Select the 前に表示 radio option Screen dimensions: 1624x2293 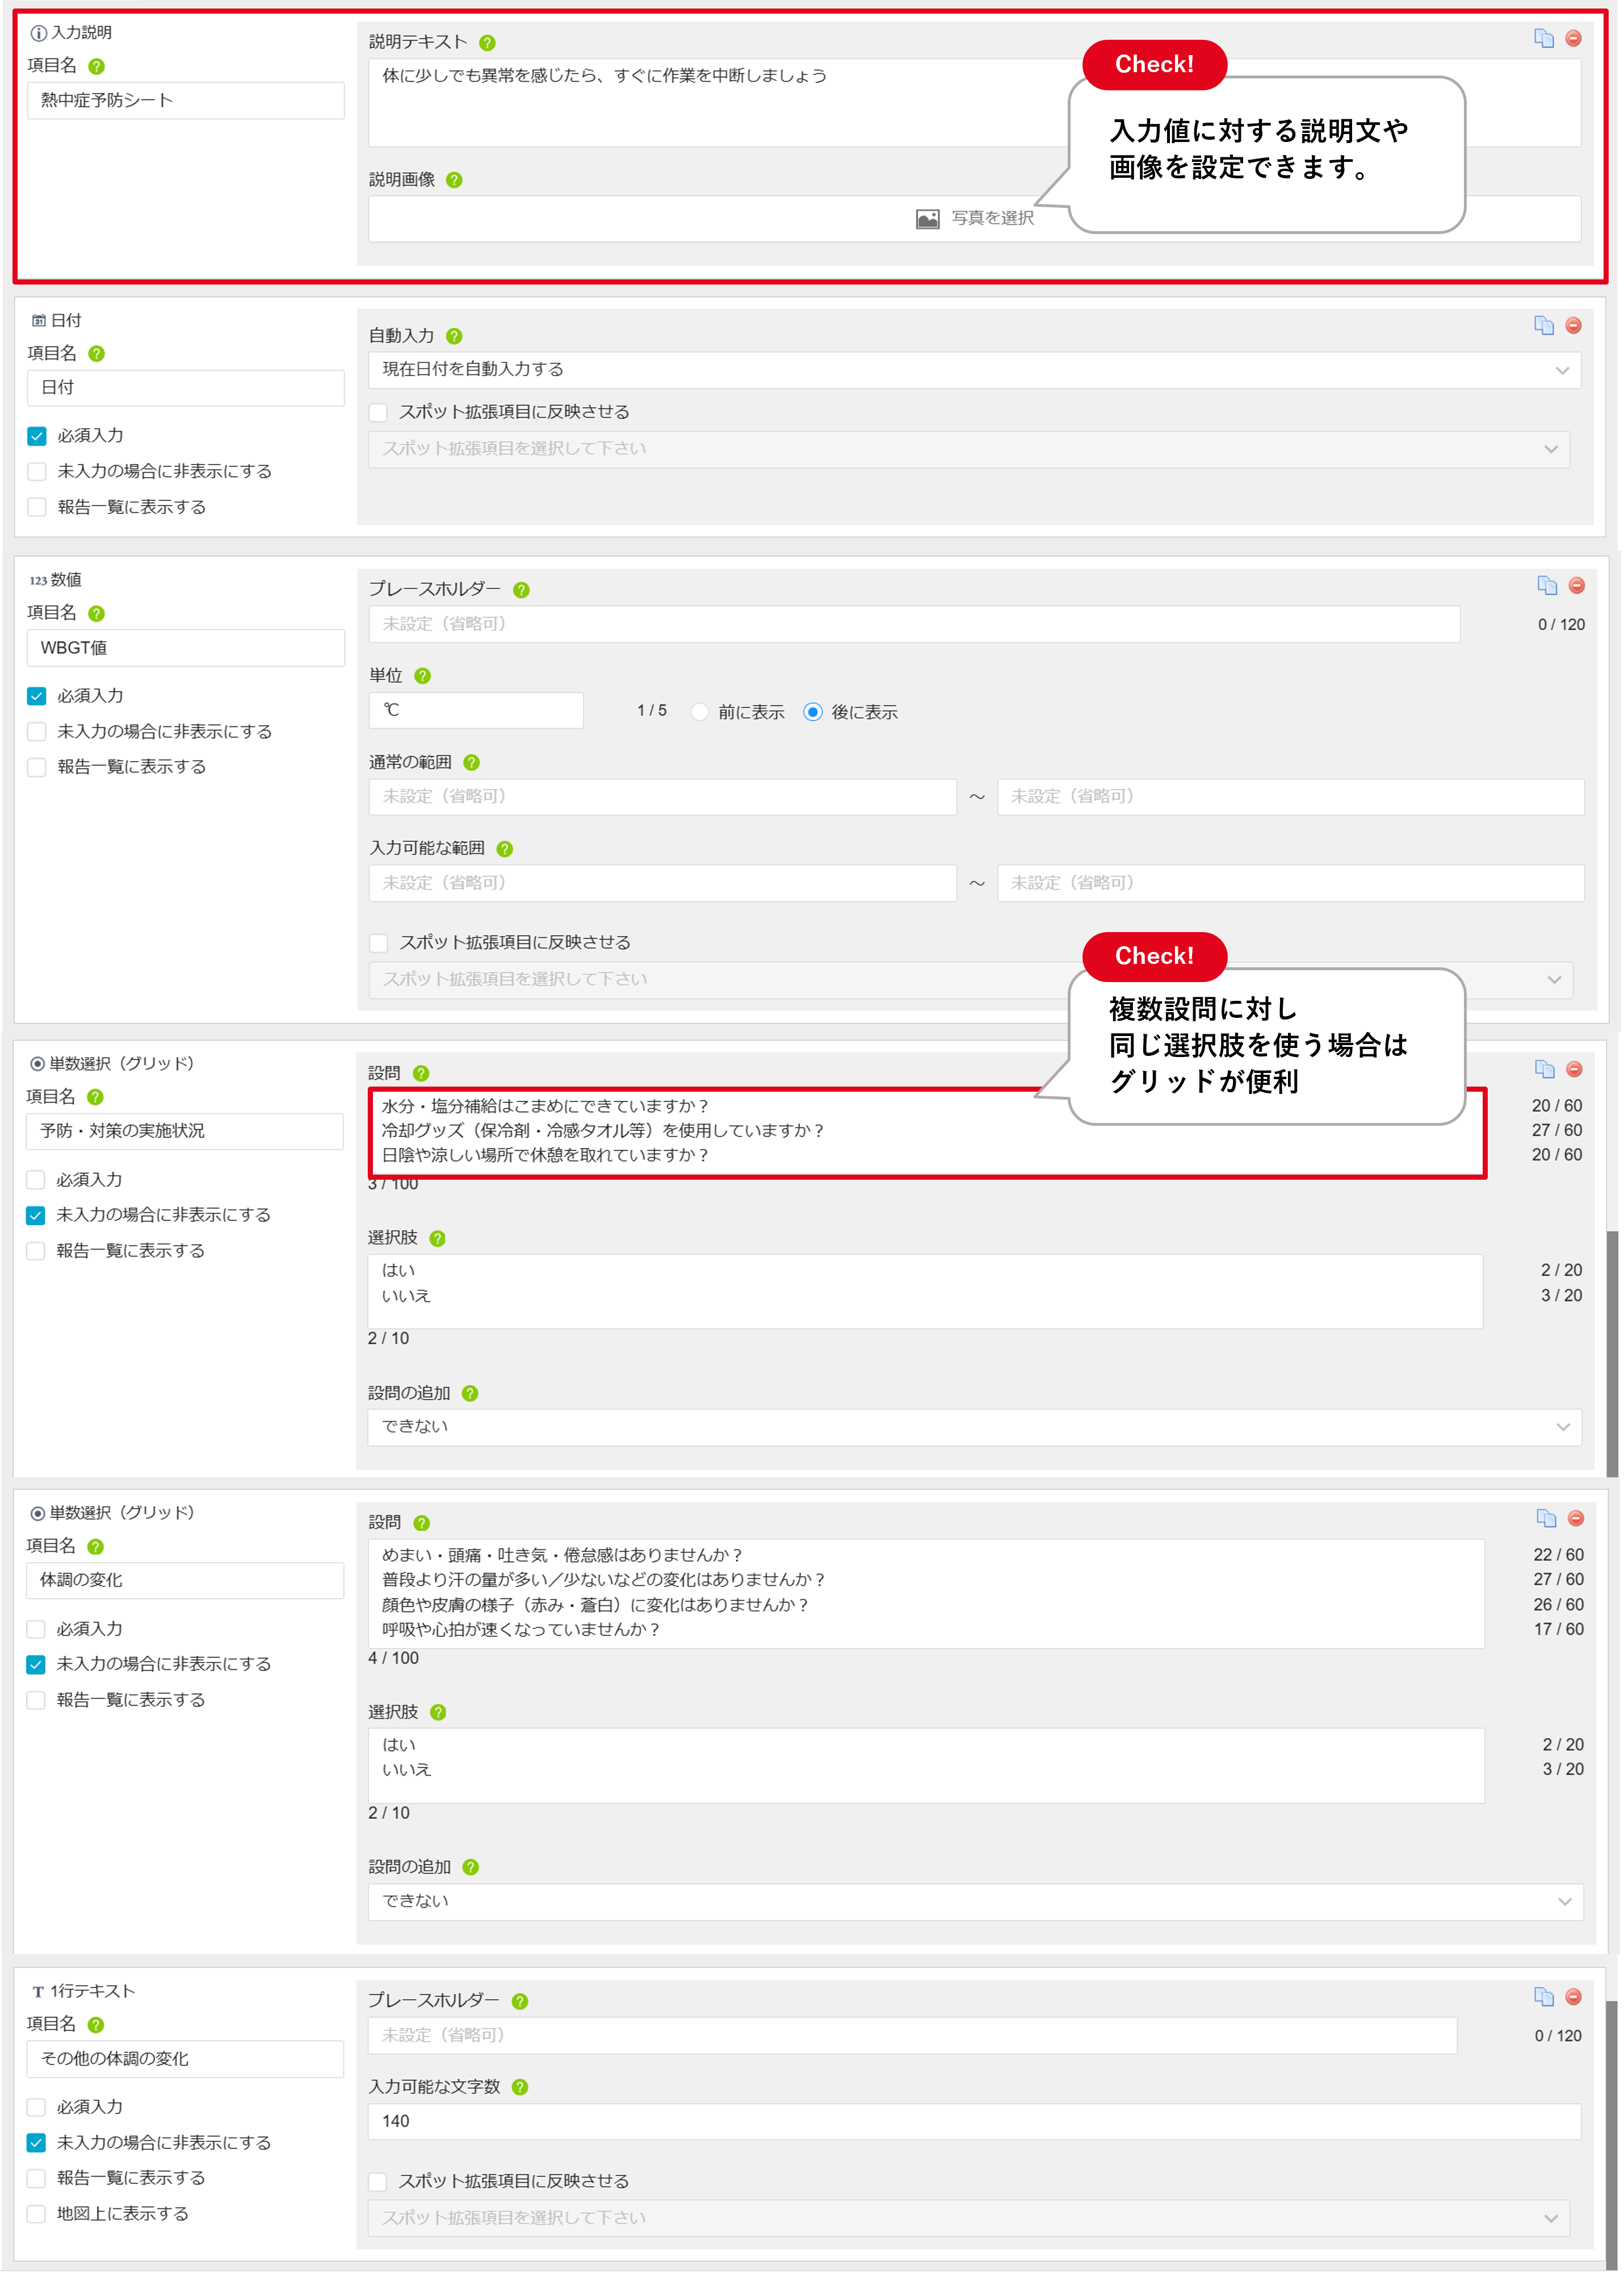[700, 711]
